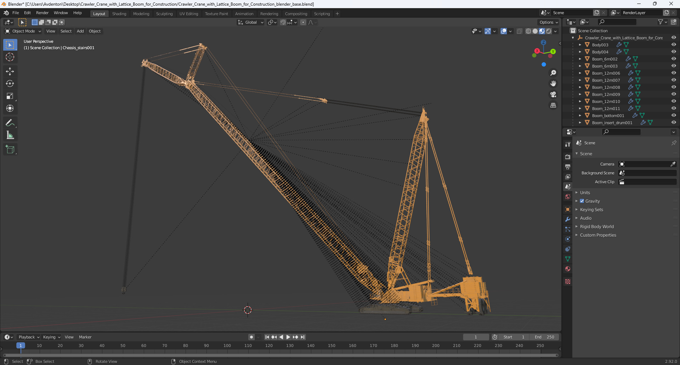Choose the Move tool

pyautogui.click(x=10, y=71)
